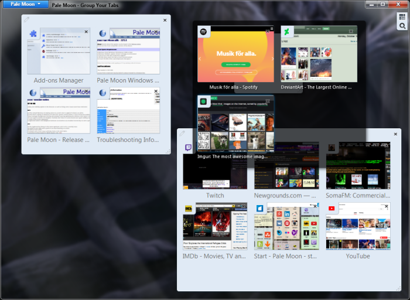Close the Imgur tab thumbnail
This screenshot has height=300, width=410.
[x=268, y=101]
